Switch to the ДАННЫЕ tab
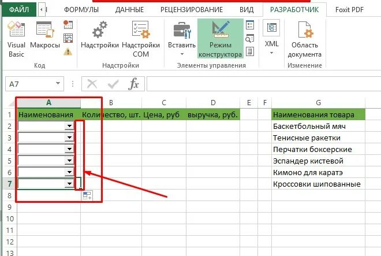The width and height of the screenshot is (381, 256). pyautogui.click(x=129, y=10)
